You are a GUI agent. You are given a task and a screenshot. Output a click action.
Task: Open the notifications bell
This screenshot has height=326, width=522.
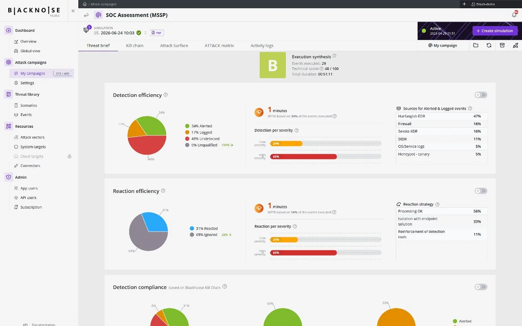click(514, 15)
